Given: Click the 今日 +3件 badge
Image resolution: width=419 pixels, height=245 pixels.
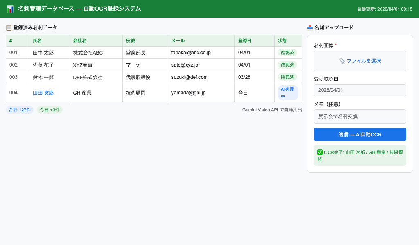Looking at the screenshot, I should (49, 110).
